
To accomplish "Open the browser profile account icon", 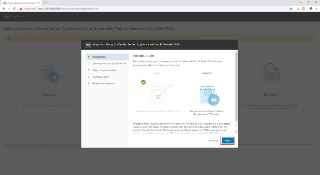I will tap(311, 8).
